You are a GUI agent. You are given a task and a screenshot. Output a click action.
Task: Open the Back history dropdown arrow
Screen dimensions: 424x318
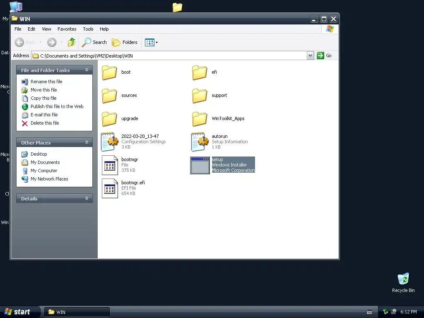click(x=40, y=42)
